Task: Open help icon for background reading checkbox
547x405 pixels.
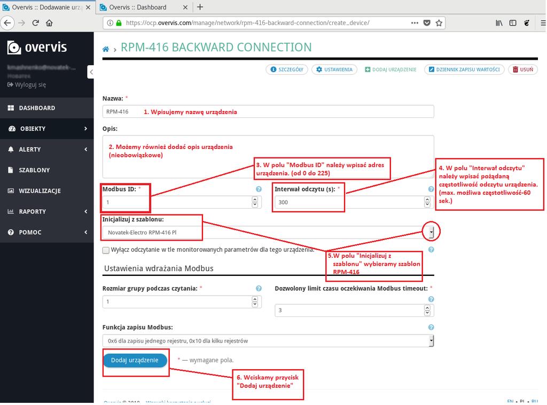Action: point(431,250)
